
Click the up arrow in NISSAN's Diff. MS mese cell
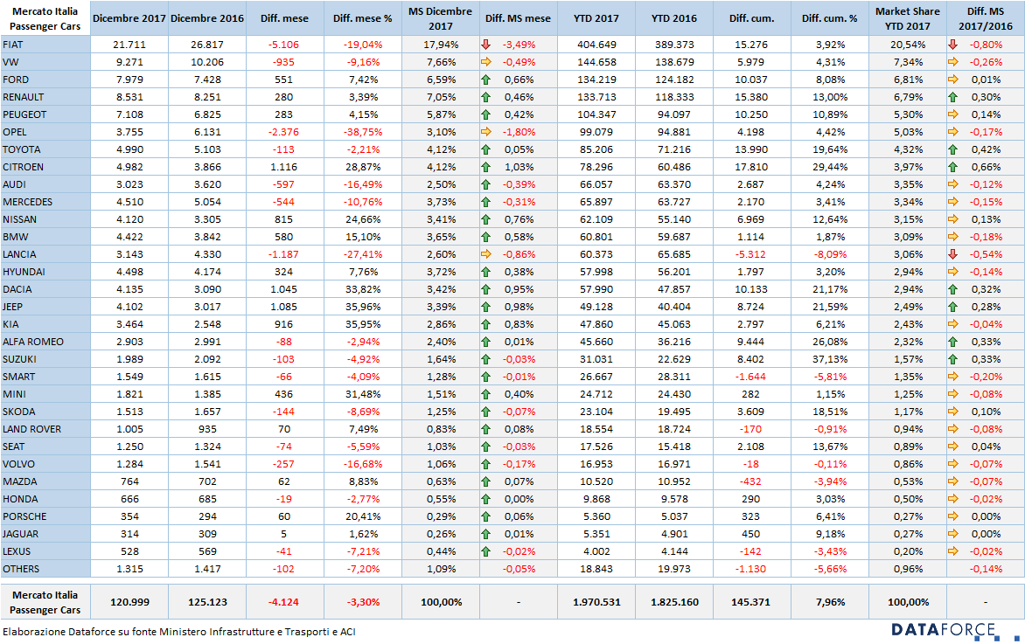(x=485, y=219)
